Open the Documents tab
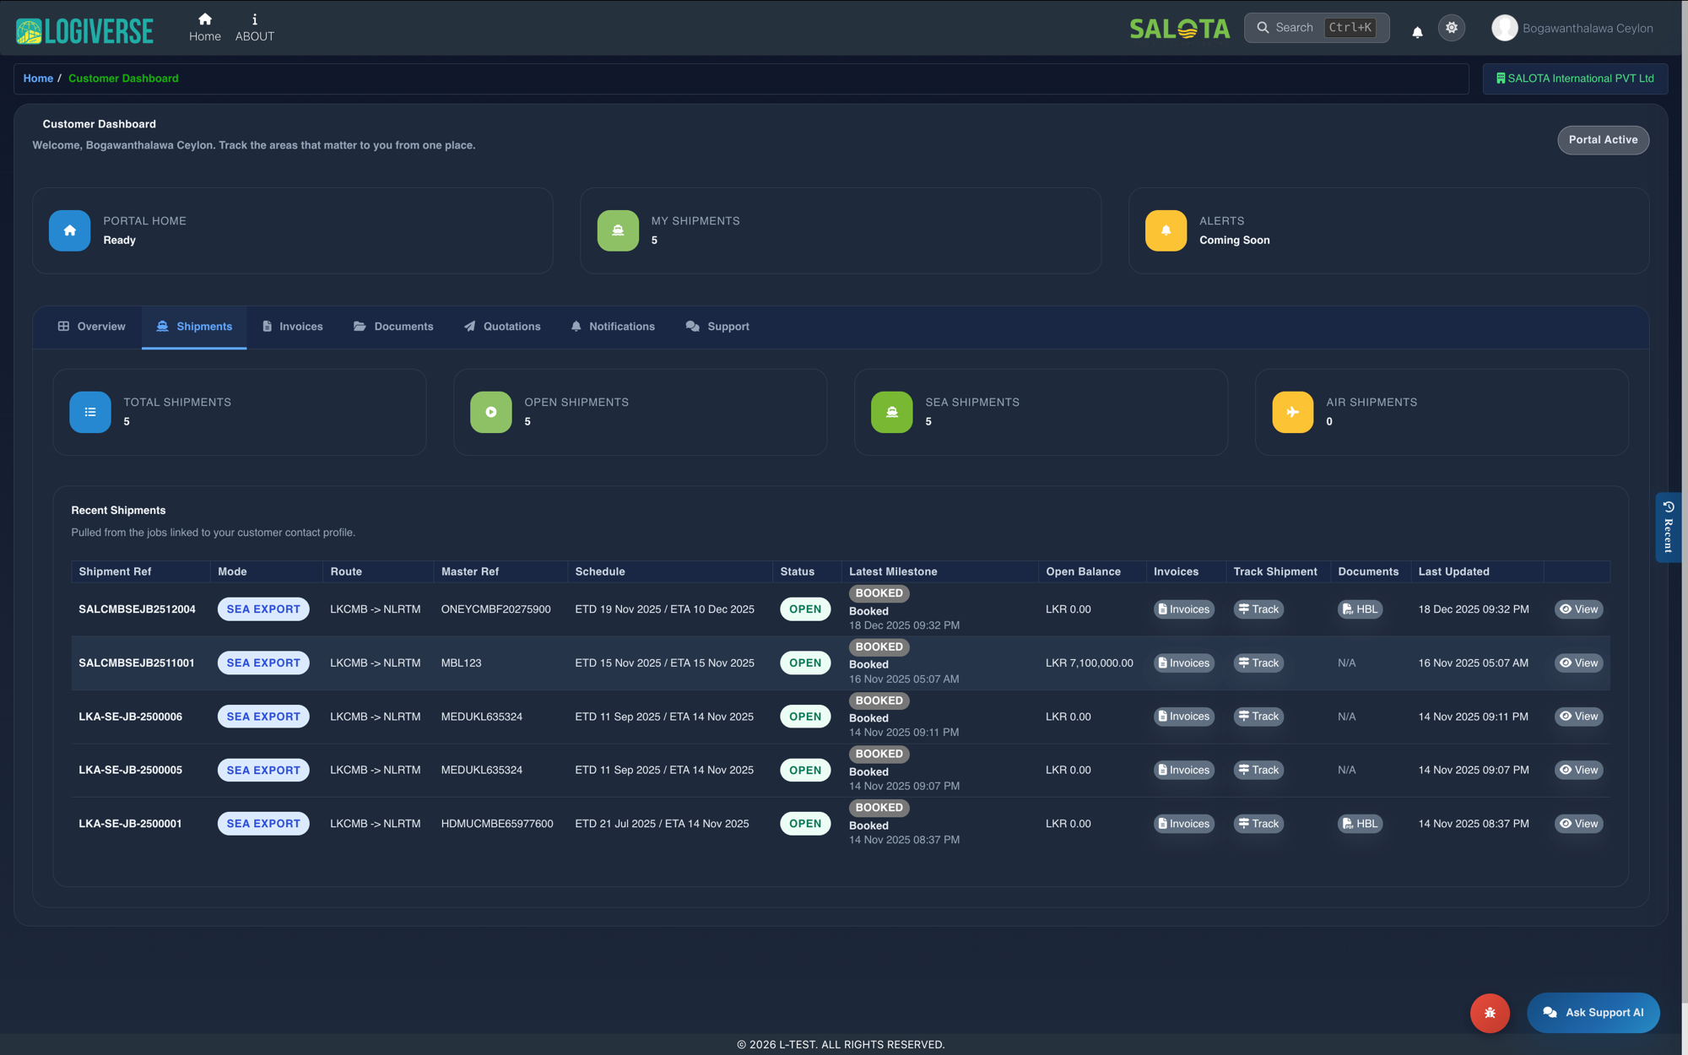 point(393,327)
